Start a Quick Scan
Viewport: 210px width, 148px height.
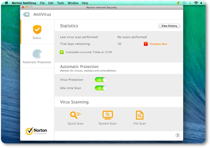[75, 118]
